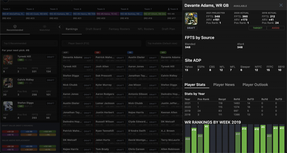Close the Davante Adams player panel
Screen dimensions: 287x153
(281, 5)
